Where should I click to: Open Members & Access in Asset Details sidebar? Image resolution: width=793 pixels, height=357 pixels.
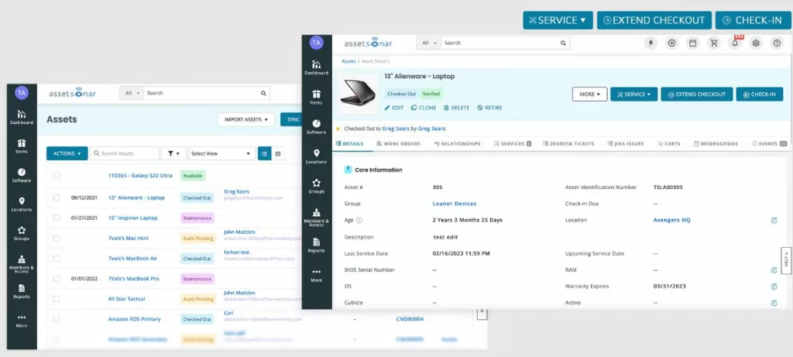(x=316, y=218)
